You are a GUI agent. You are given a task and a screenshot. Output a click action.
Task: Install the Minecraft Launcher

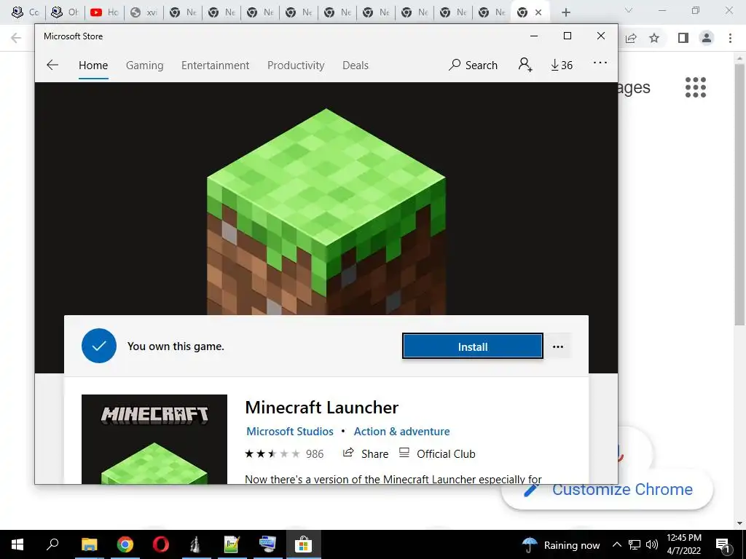[x=472, y=346]
